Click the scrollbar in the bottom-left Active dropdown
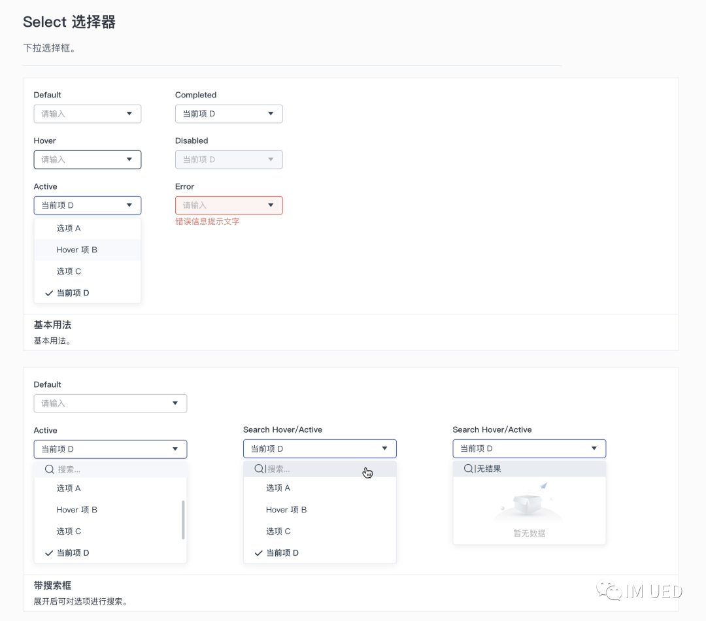 point(183,520)
